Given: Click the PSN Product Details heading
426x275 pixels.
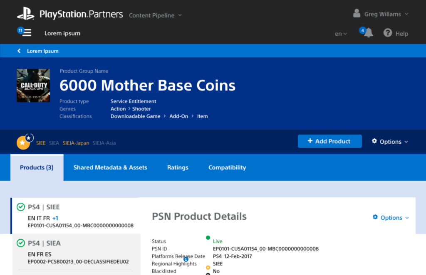Looking at the screenshot, I should point(199,216).
